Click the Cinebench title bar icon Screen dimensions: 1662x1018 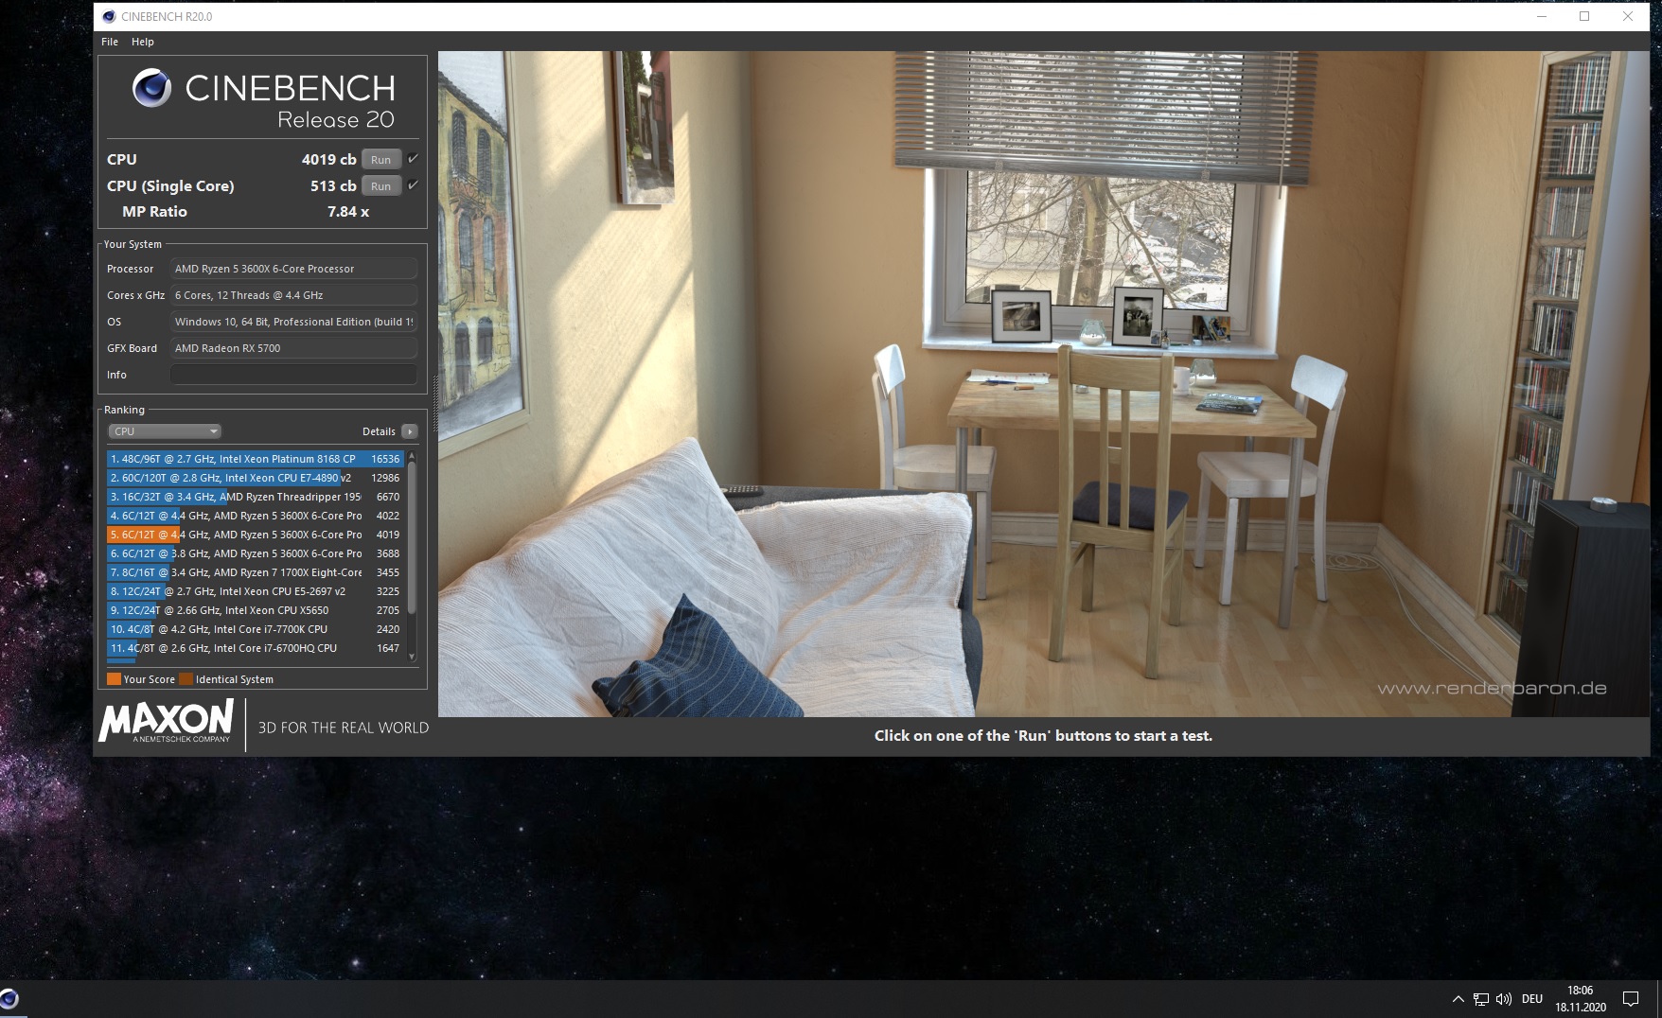point(109,16)
